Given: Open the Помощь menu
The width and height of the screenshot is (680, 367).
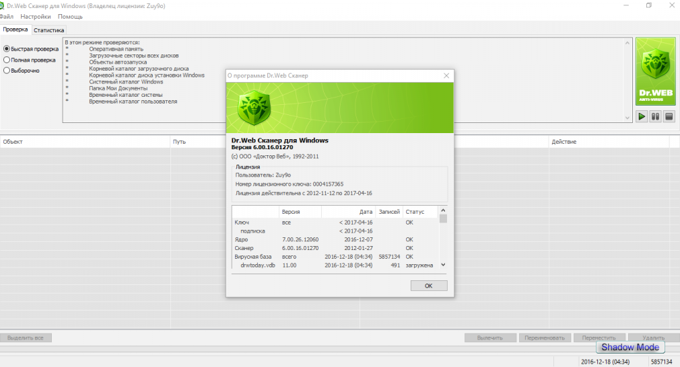Looking at the screenshot, I should 70,16.
